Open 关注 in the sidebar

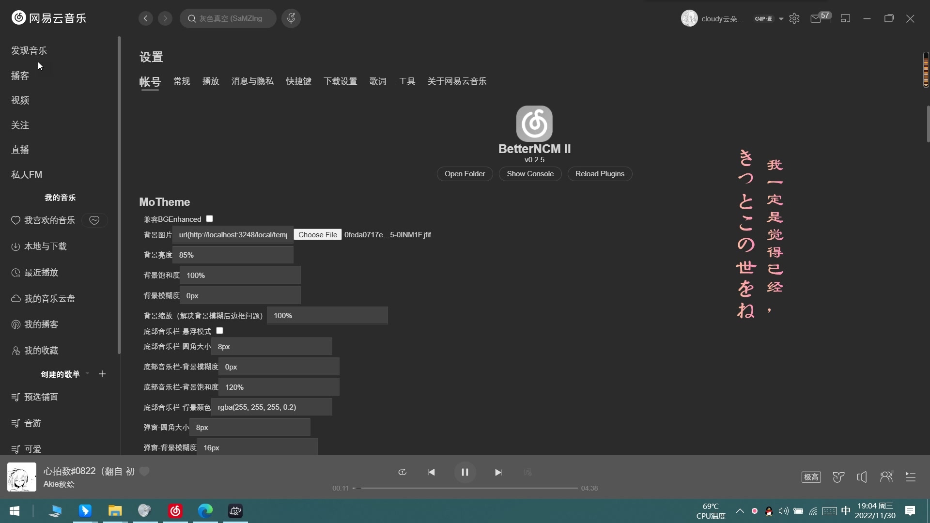pos(20,125)
